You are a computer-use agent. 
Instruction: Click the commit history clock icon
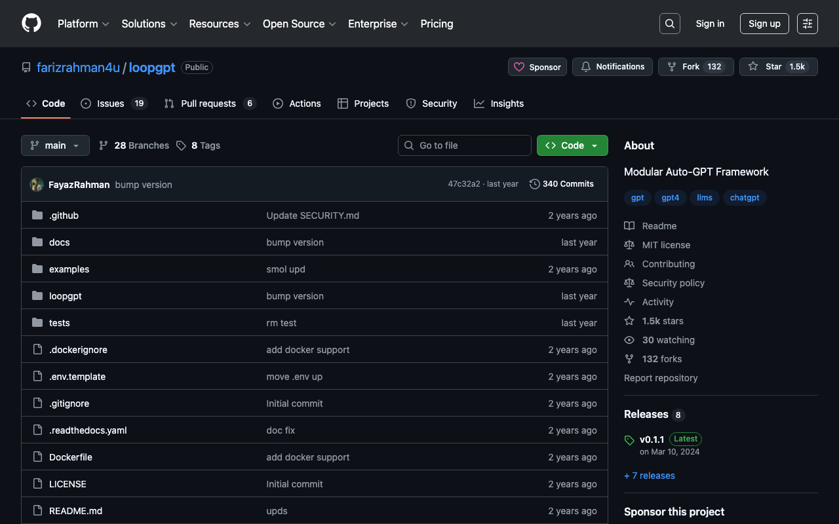(x=535, y=184)
